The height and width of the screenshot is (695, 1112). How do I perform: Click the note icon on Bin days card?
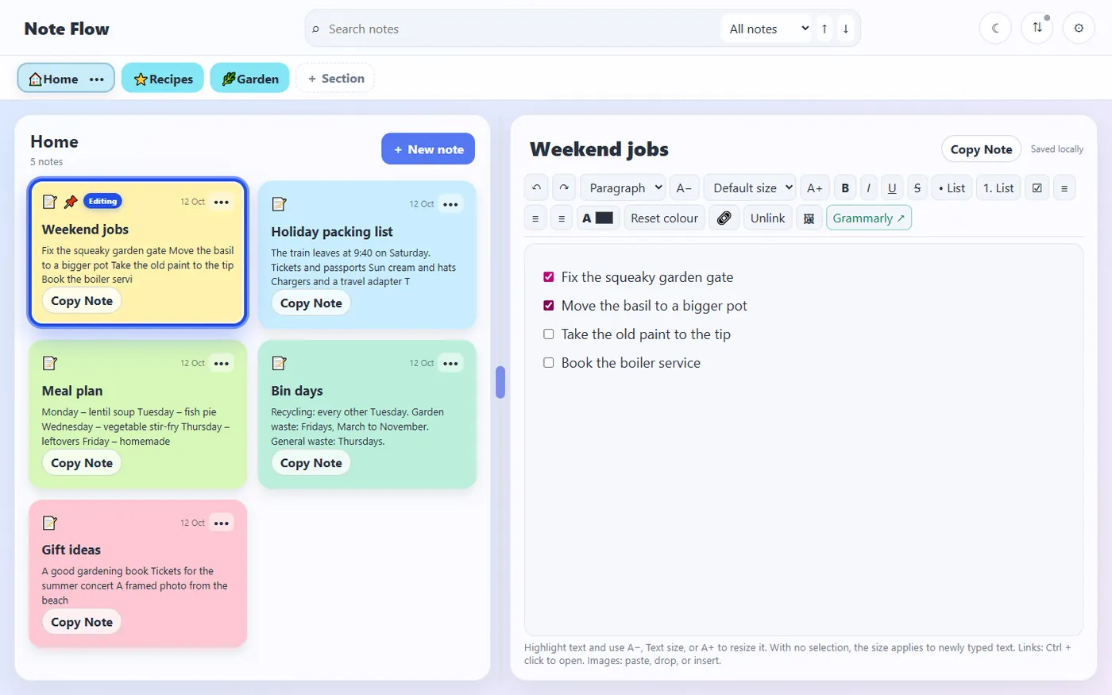tap(279, 363)
